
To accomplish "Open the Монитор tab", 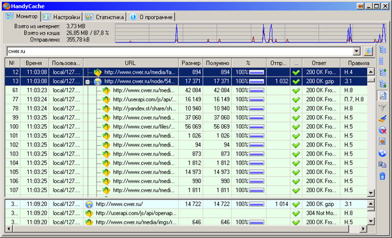I will pos(22,16).
